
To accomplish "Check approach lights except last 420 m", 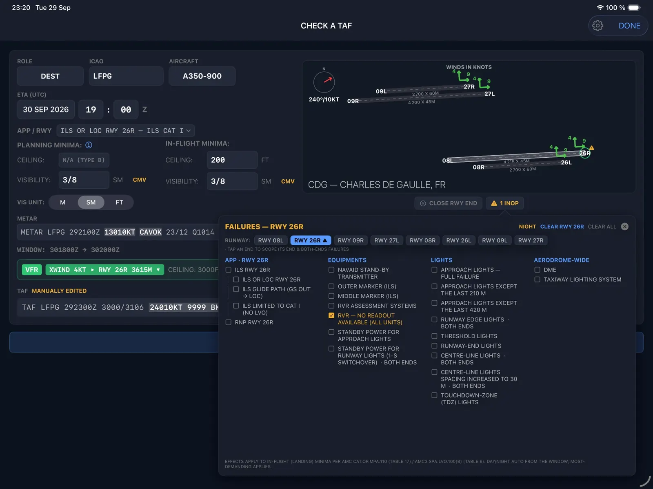I will 434,303.
